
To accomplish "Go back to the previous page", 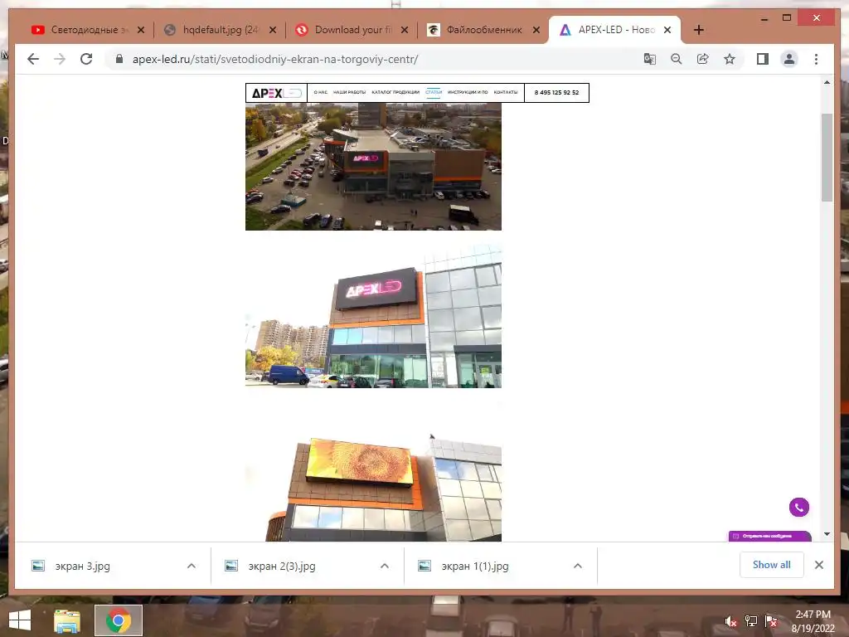I will (x=33, y=59).
